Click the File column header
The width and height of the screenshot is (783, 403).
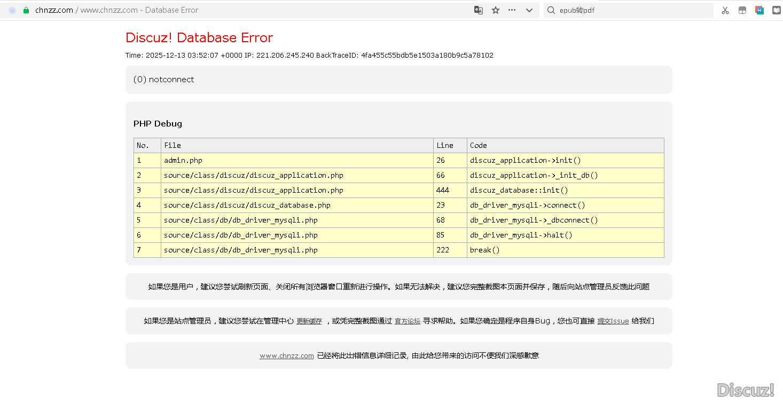(x=173, y=145)
